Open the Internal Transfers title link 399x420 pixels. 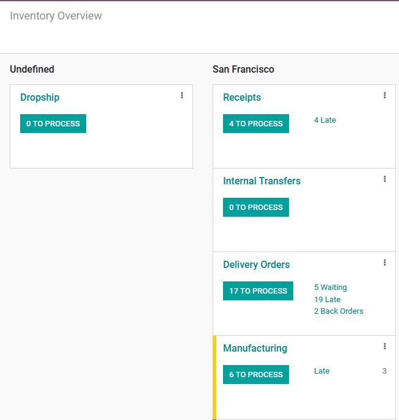(262, 181)
